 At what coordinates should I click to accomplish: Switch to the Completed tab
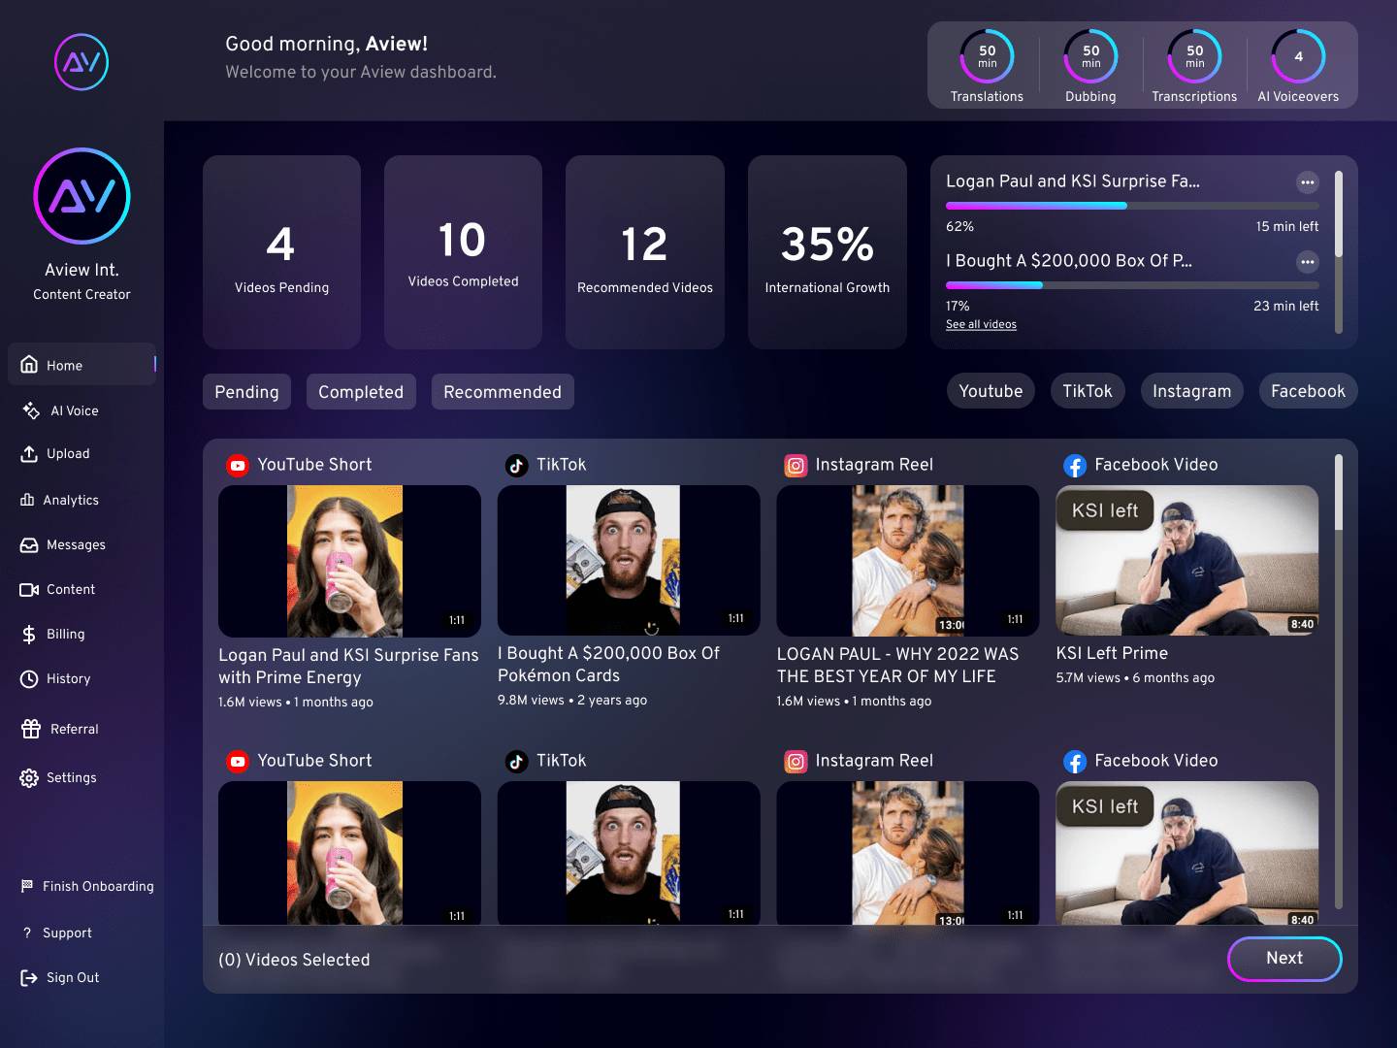click(x=360, y=392)
